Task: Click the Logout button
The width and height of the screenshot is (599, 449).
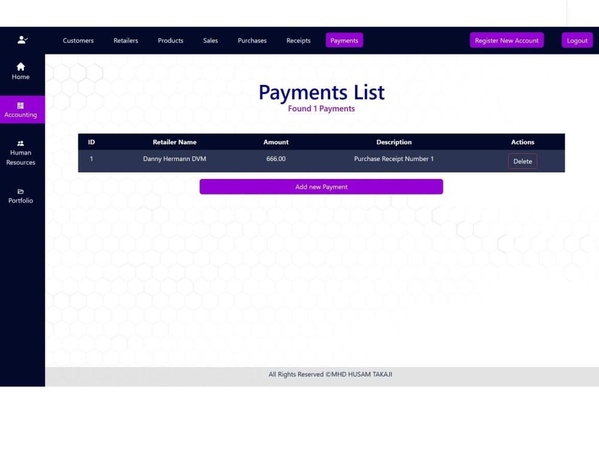Action: pos(576,40)
